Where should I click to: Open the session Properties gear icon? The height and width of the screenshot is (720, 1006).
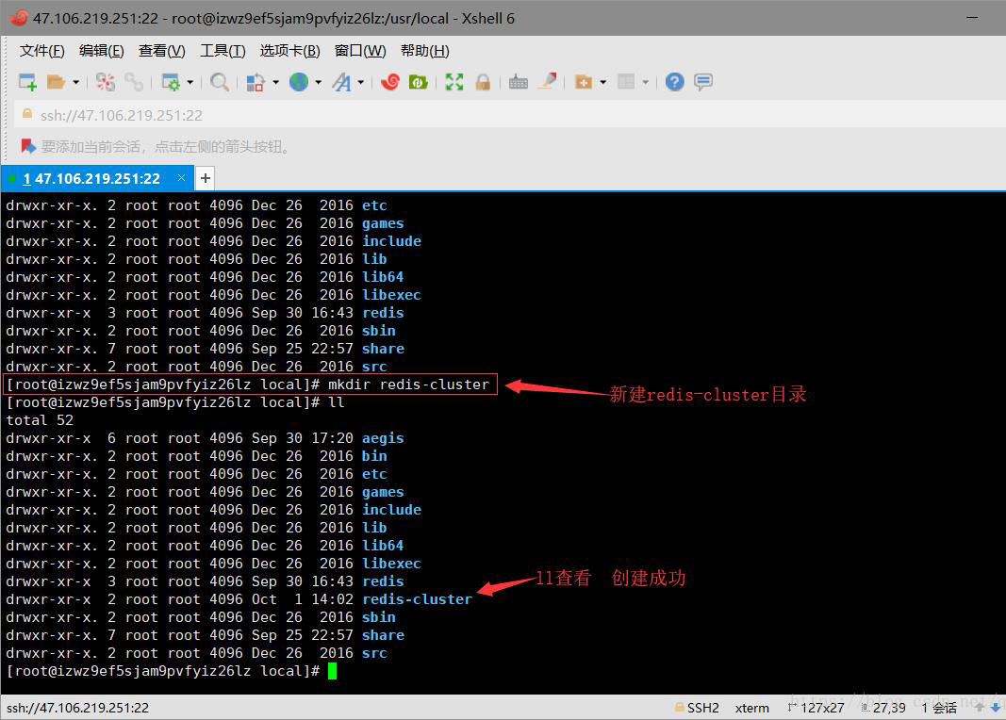171,82
